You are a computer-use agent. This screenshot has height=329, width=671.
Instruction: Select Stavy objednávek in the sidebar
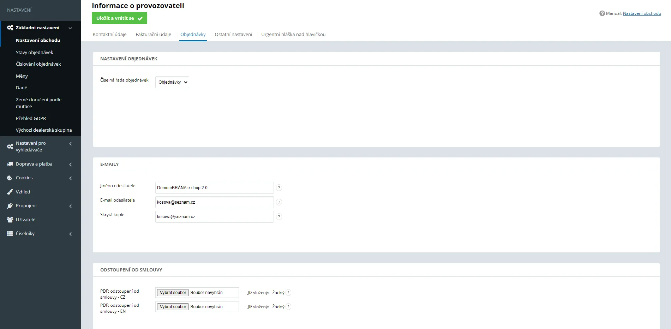click(35, 52)
